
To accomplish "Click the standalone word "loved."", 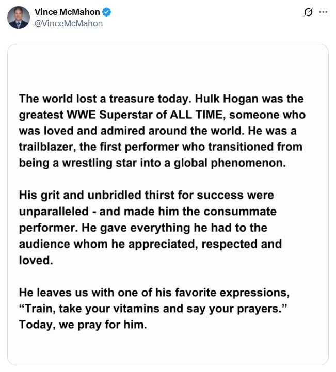I will (x=36, y=260).
